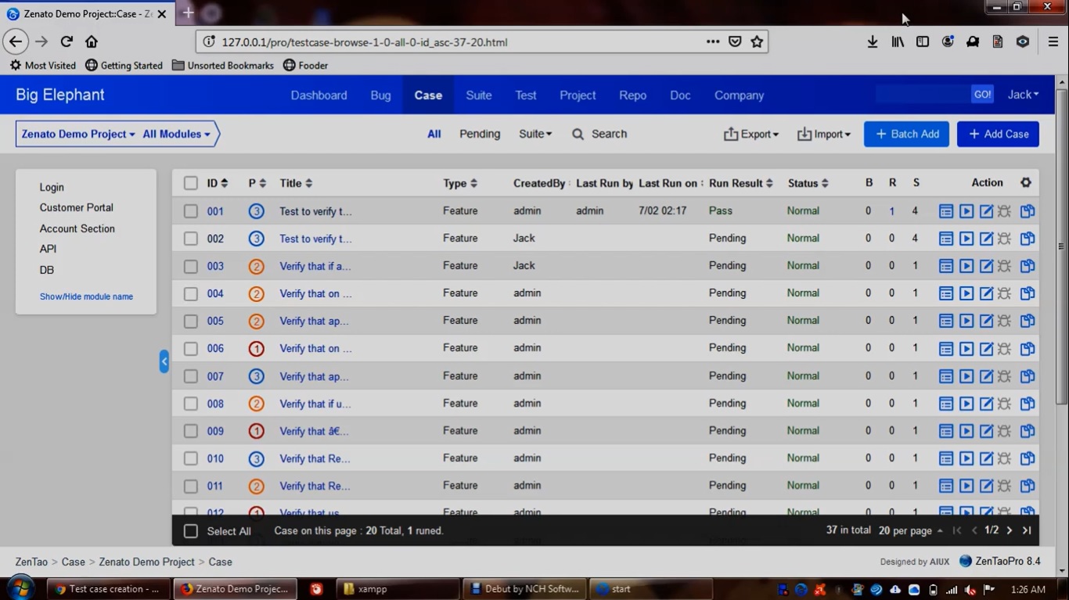Open Jack user menu

coord(1023,95)
